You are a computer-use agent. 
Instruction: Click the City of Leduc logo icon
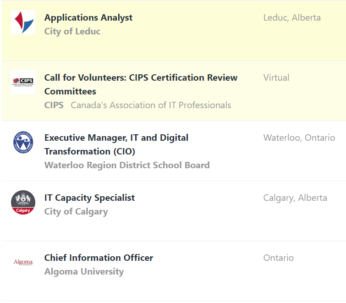23,22
